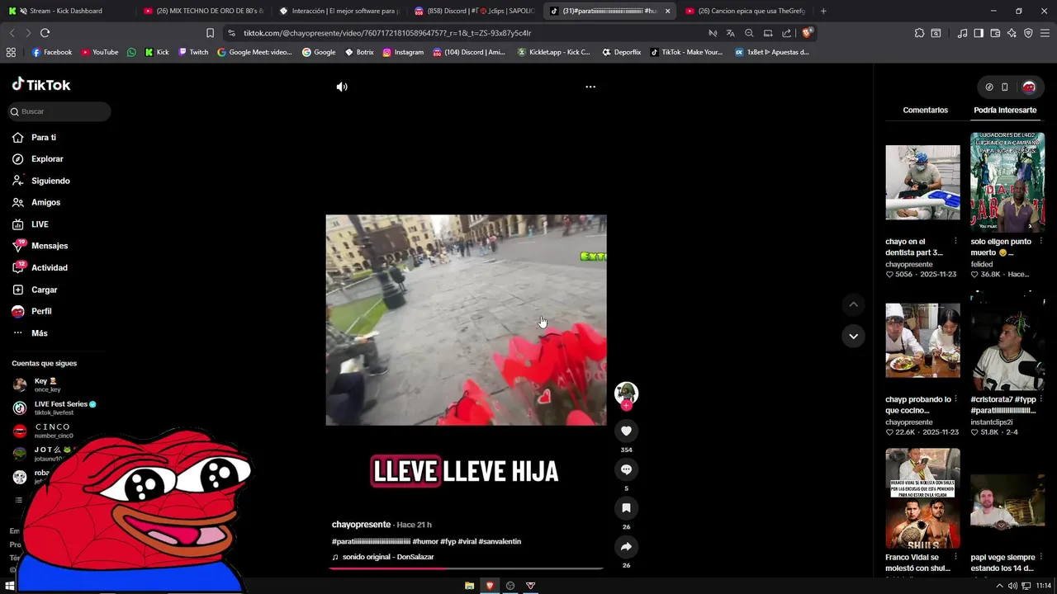Switch to Stream - Kick Dashboard tab
The height and width of the screenshot is (594, 1057).
(x=67, y=11)
